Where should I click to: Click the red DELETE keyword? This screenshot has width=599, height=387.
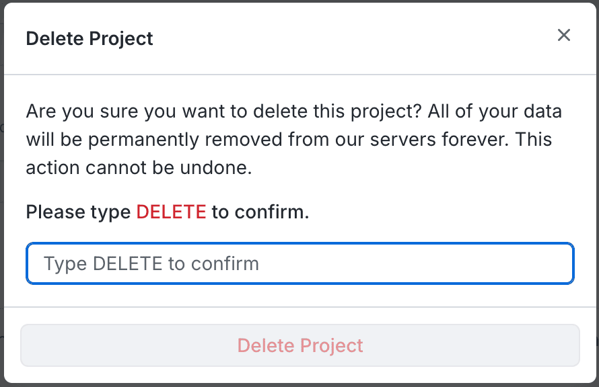pos(171,212)
